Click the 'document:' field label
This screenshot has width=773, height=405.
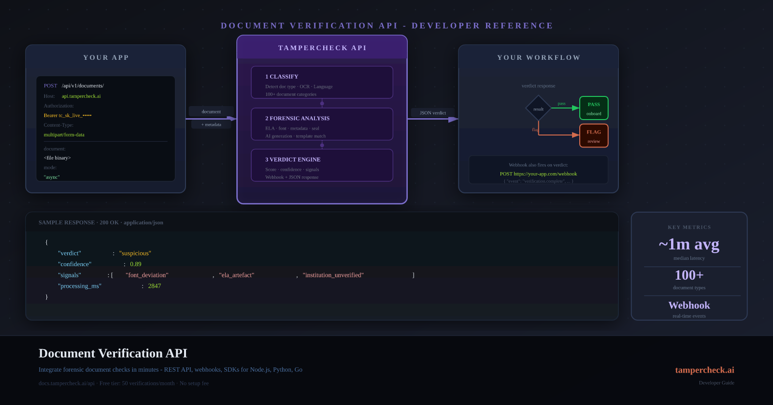point(55,148)
